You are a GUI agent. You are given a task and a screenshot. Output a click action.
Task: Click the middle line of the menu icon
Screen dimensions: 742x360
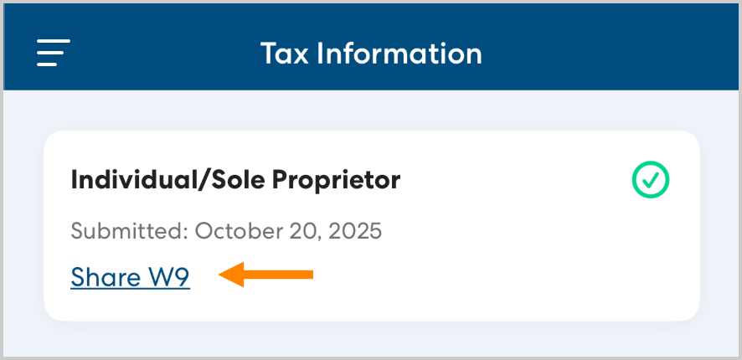pos(53,53)
